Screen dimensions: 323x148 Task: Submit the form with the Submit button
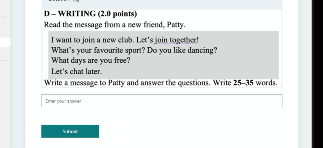coord(70,131)
